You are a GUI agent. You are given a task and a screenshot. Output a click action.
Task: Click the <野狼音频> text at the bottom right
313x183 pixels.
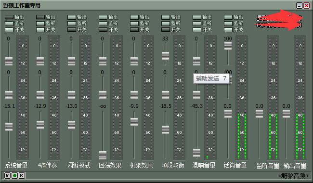(x=294, y=176)
